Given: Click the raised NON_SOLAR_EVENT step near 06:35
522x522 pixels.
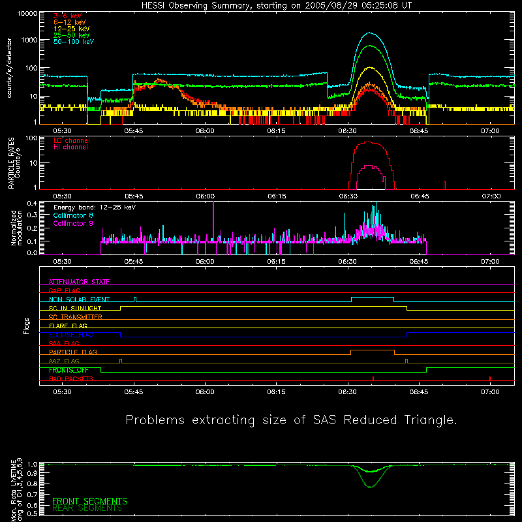Looking at the screenshot, I should pyautogui.click(x=373, y=298).
